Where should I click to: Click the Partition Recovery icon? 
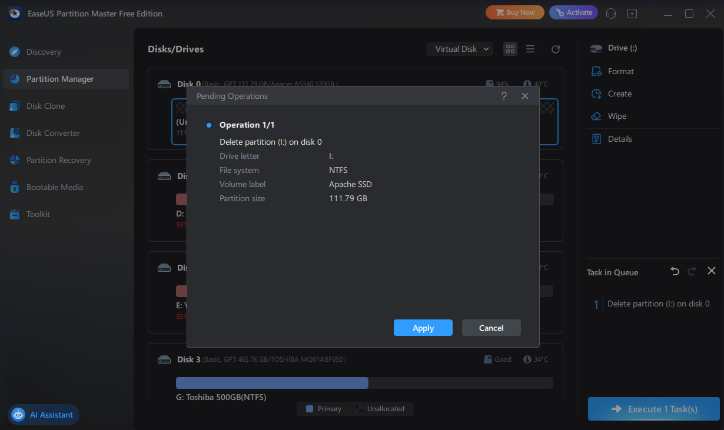coord(15,160)
